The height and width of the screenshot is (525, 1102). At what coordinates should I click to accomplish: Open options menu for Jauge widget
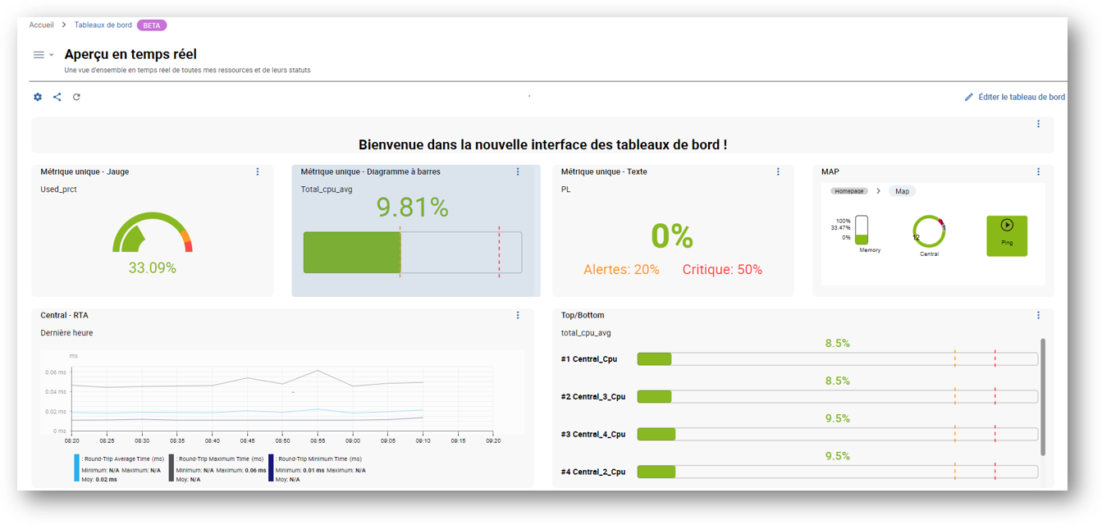(x=258, y=171)
